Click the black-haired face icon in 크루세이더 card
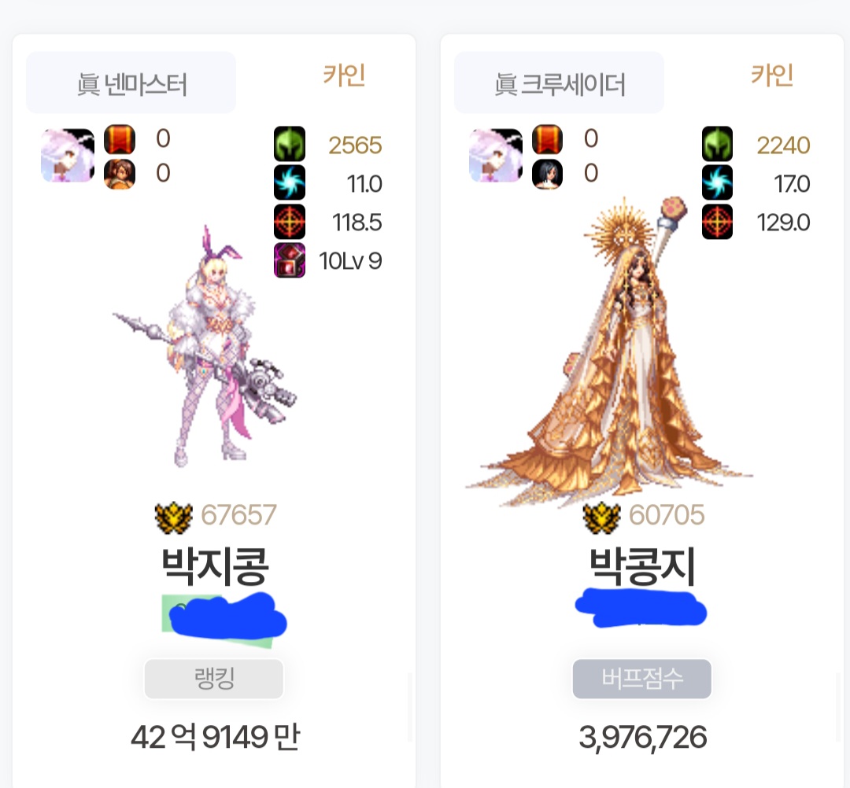 pos(547,174)
